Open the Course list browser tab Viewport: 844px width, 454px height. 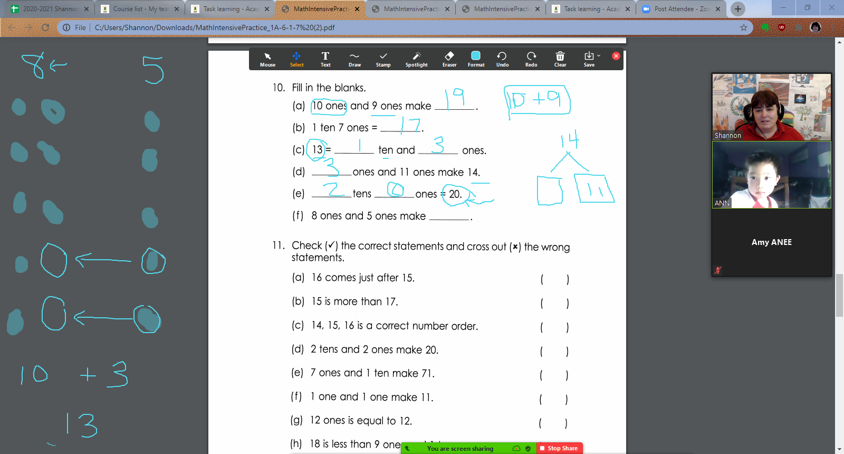pyautogui.click(x=140, y=9)
